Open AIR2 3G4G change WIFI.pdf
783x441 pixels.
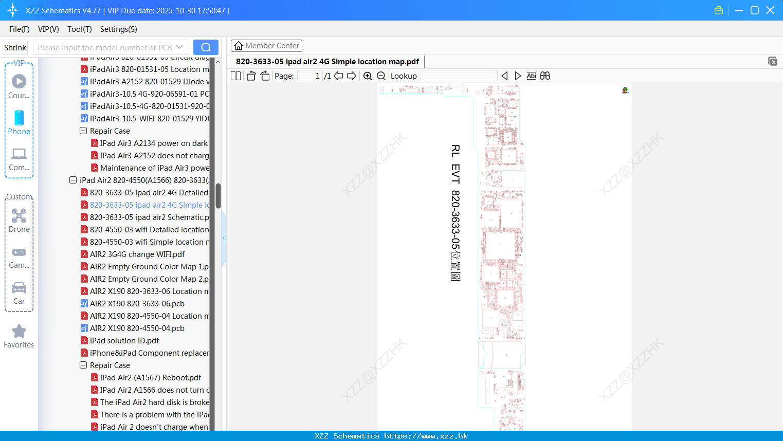click(x=133, y=254)
